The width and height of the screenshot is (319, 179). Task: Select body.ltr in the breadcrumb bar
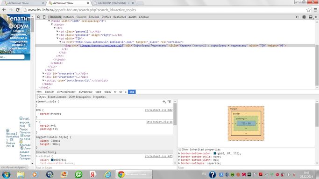coord(50,92)
